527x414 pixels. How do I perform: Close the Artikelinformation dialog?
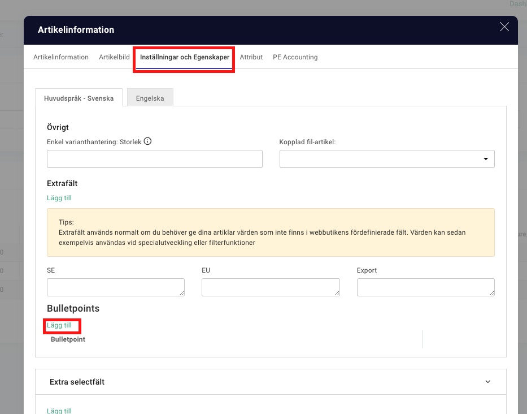pos(504,27)
